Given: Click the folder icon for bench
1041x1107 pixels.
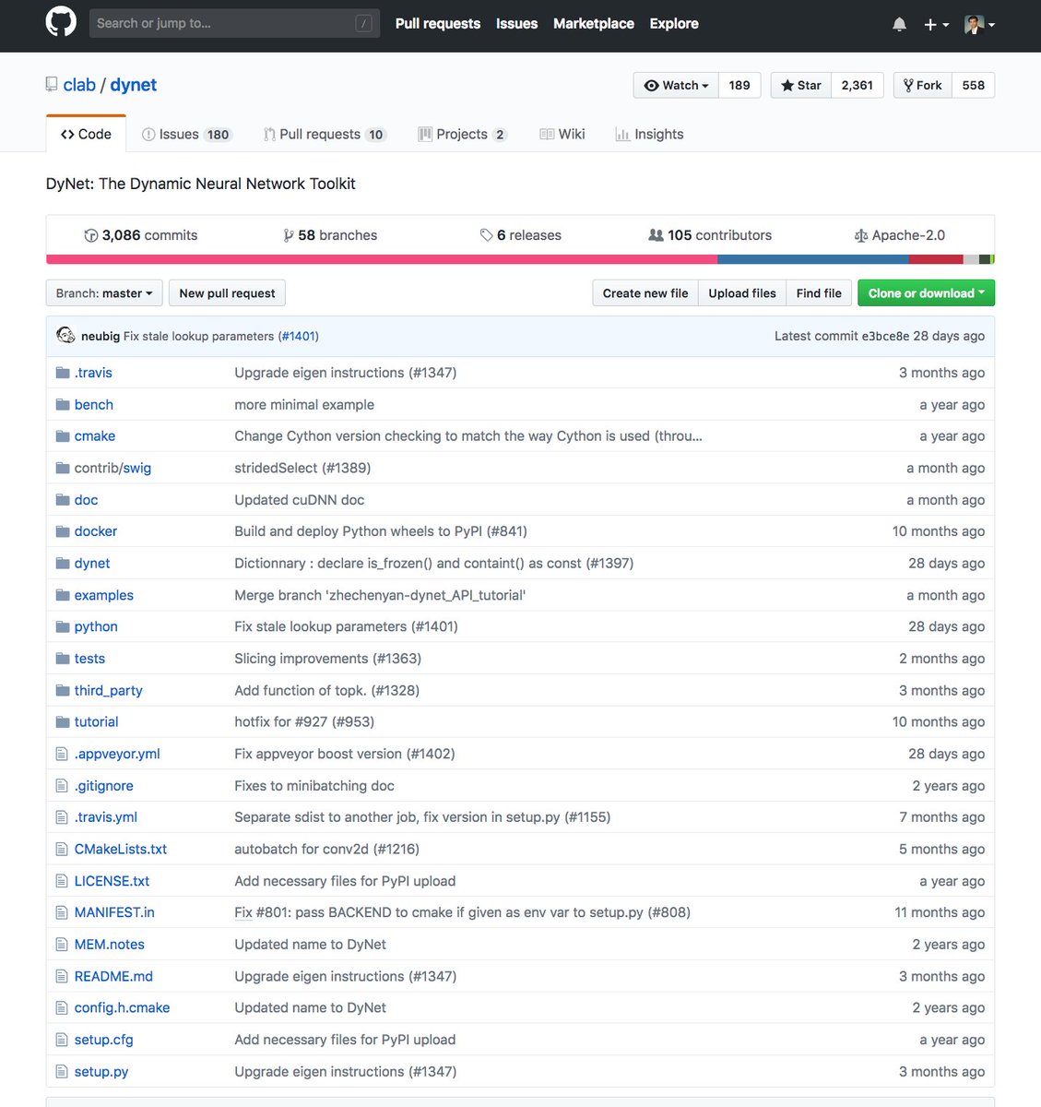Looking at the screenshot, I should coord(63,405).
